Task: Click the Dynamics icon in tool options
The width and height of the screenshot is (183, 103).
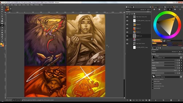Action: coord(154,76)
